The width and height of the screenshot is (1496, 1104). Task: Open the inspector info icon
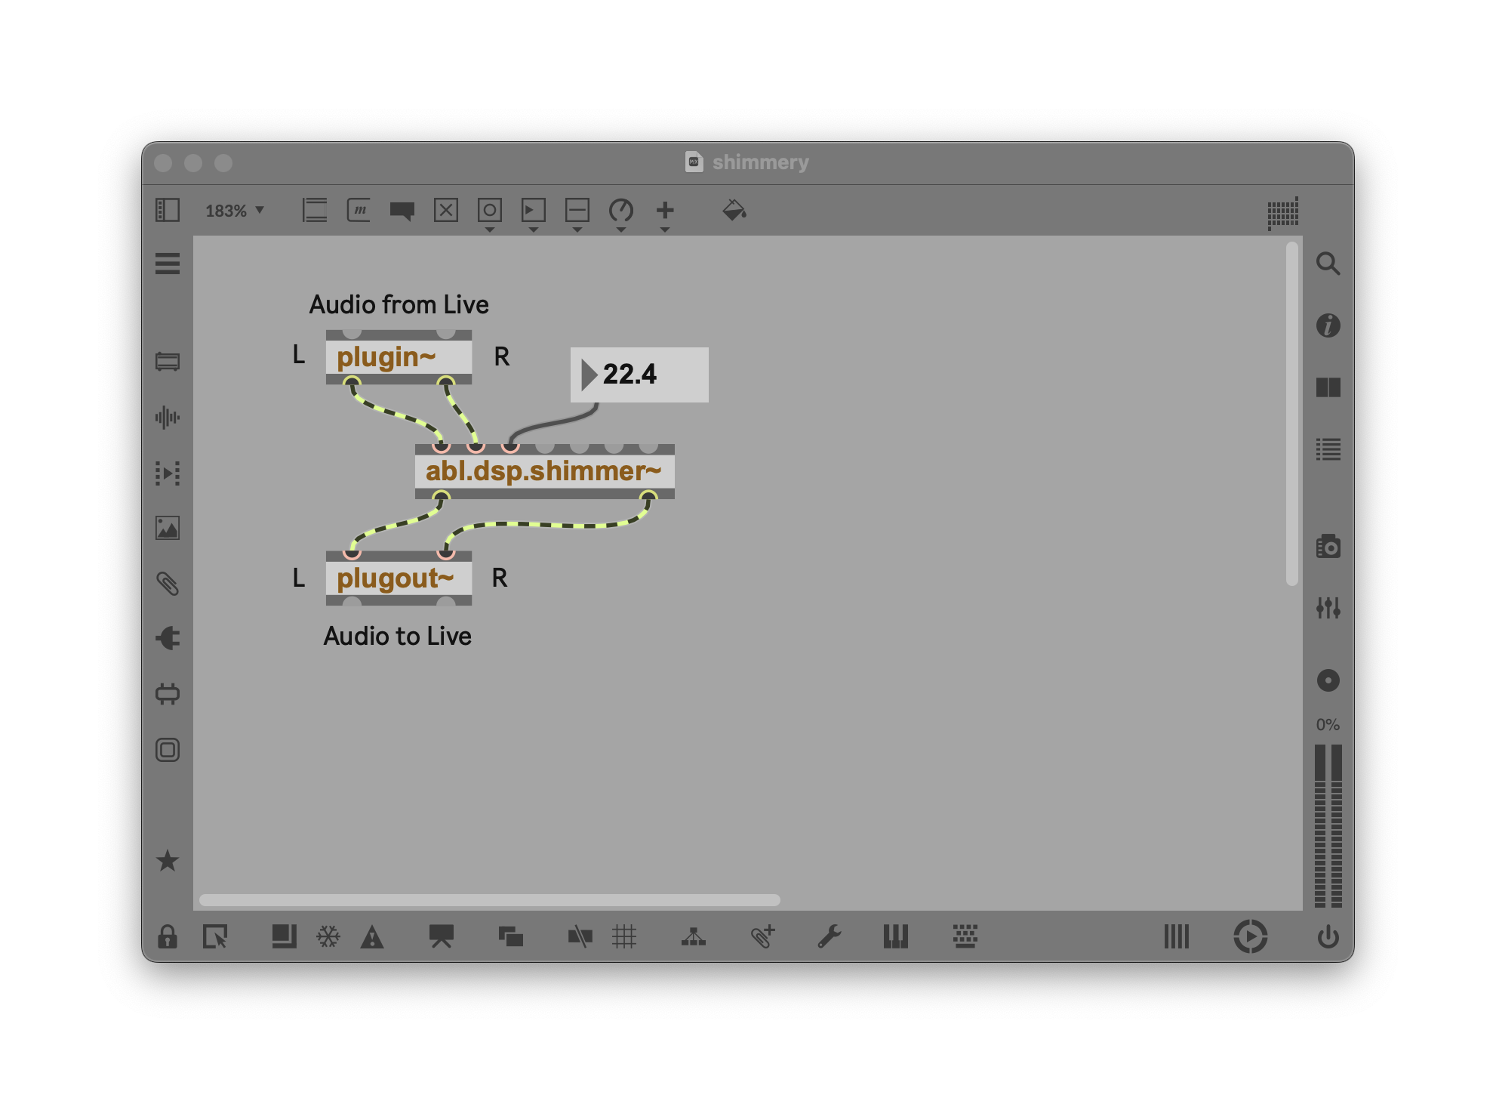pyautogui.click(x=1328, y=325)
